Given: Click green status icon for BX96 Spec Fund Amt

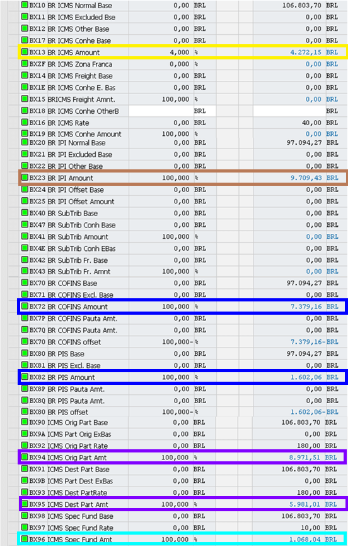Looking at the screenshot, I should (25, 540).
